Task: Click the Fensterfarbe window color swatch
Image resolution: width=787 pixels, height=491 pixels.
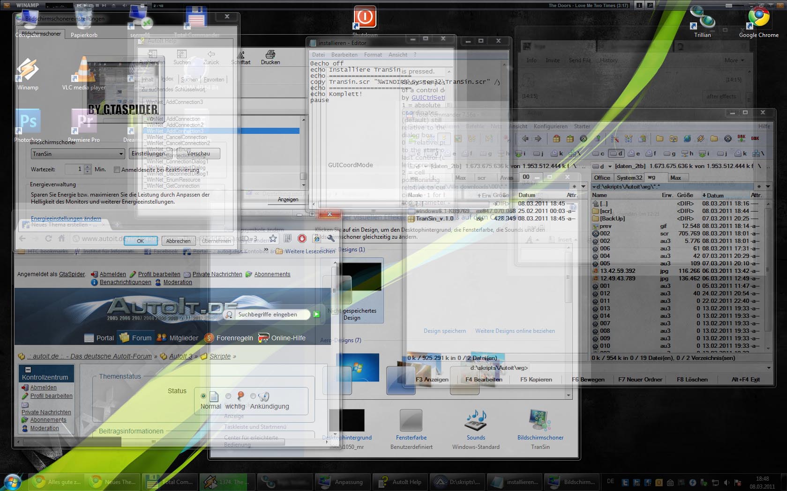Action: (x=411, y=420)
